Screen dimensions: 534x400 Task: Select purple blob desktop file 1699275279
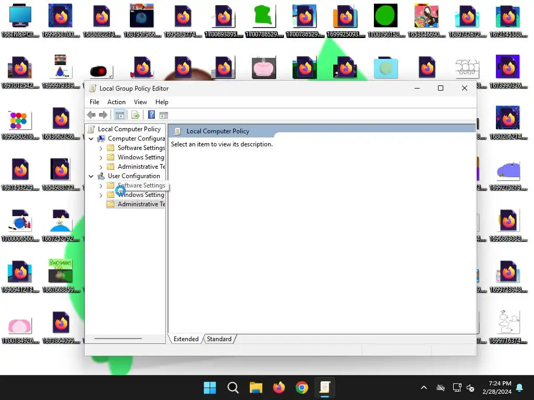pyautogui.click(x=508, y=175)
